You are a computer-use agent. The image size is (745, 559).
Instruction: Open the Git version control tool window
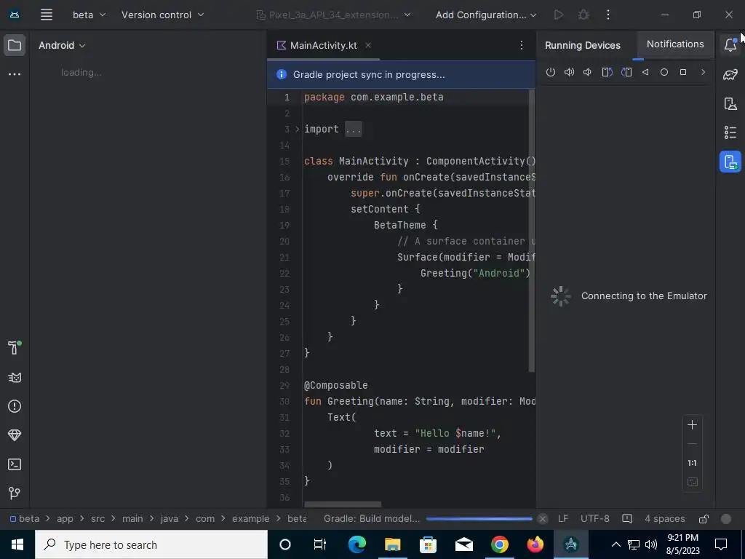point(15,493)
